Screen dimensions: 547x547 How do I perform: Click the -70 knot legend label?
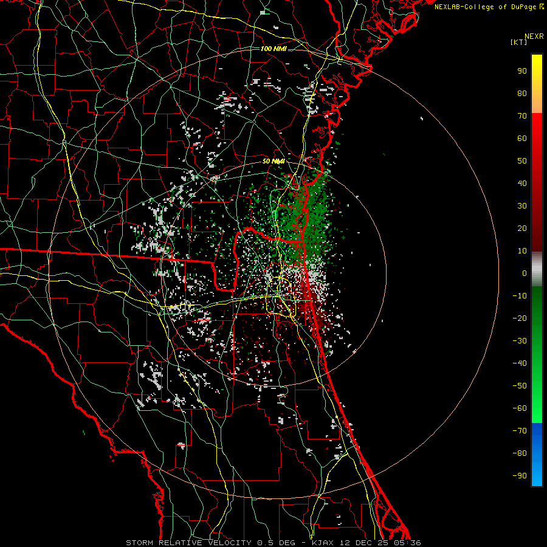tap(520, 431)
